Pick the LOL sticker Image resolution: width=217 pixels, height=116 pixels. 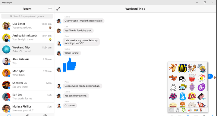click(192, 96)
